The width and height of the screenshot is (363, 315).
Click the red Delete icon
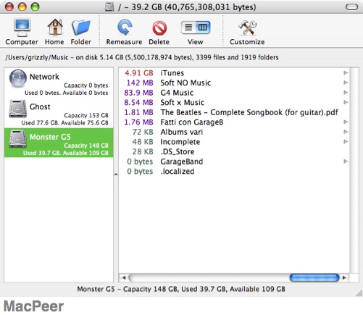159,28
